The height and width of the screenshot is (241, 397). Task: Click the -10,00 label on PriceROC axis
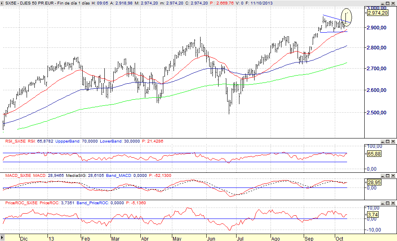point(374,230)
